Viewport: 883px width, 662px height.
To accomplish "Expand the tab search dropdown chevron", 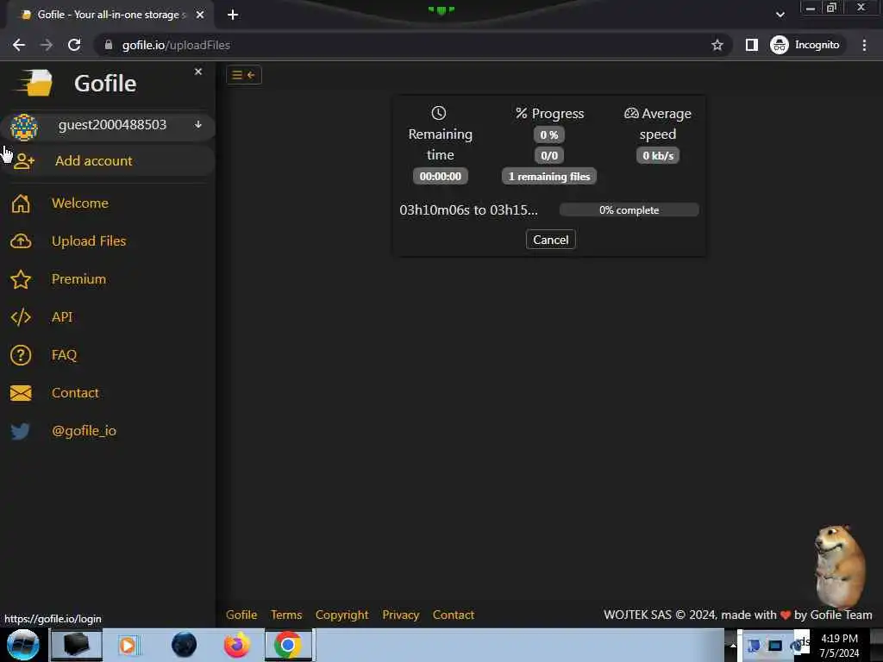I will [x=780, y=15].
